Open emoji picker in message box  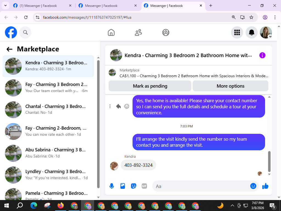tap(253, 186)
